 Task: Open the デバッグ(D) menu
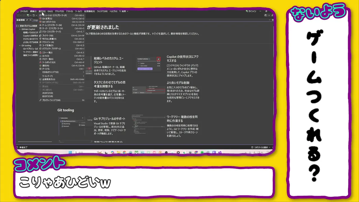pos(59,12)
